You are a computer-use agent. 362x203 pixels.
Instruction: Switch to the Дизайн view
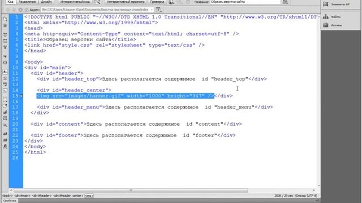tap(46, 2)
